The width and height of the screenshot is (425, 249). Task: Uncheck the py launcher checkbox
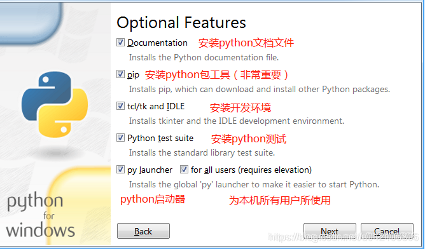[120, 170]
